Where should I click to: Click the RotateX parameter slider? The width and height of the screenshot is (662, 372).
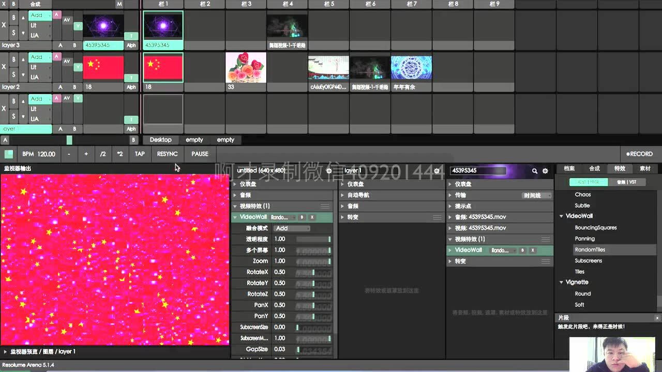(x=313, y=272)
